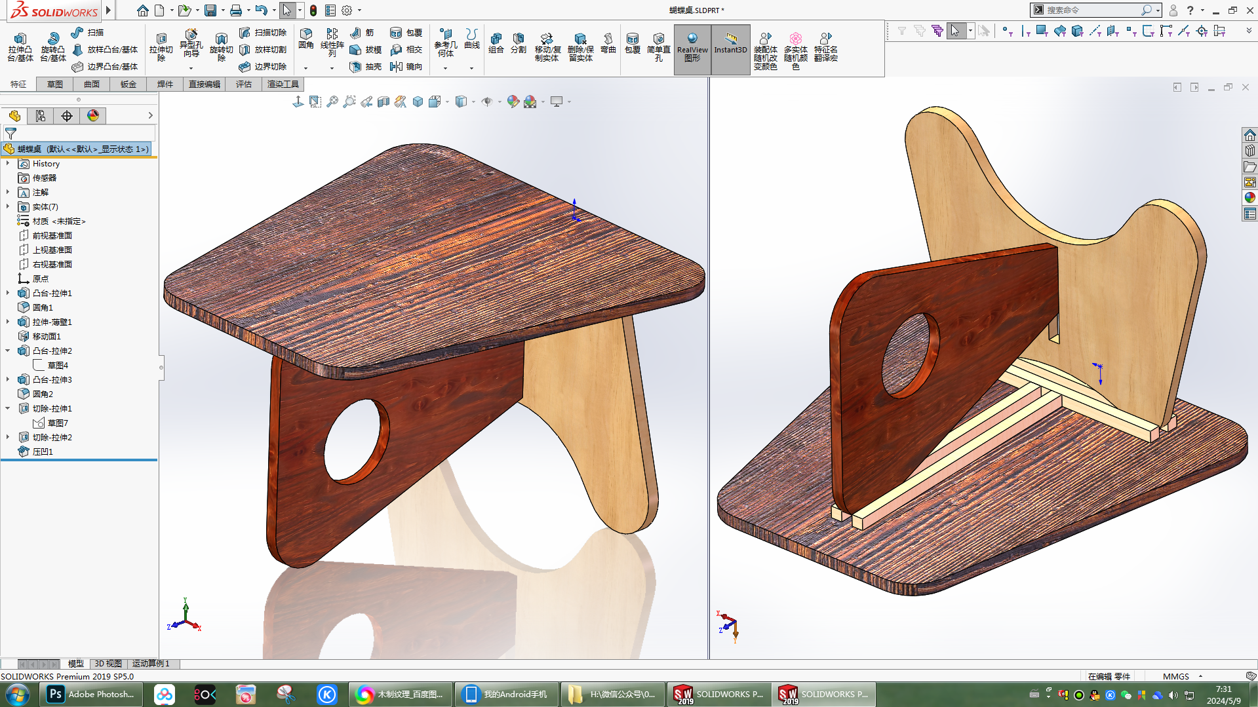Expand the History tree node
The image size is (1258, 707).
(8, 163)
